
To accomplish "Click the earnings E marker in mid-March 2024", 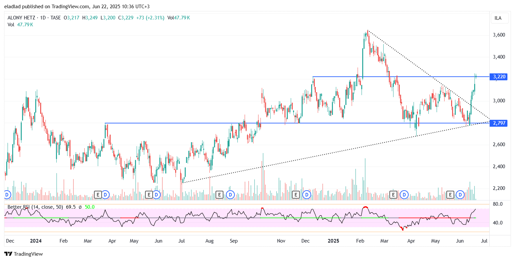I will click(97, 195).
